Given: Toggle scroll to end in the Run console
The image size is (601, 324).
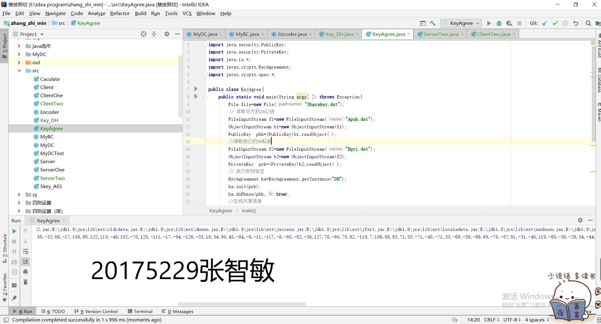Looking at the screenshot, I should tap(26, 261).
